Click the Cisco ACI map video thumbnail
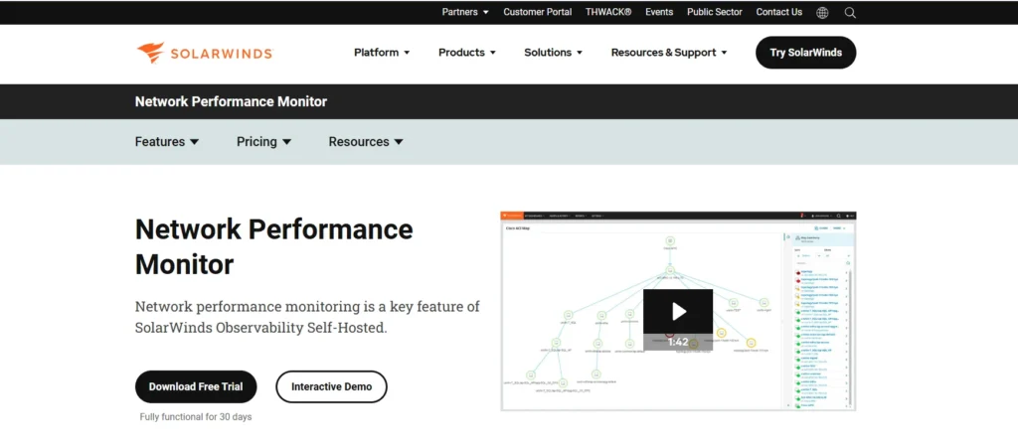The image size is (1018, 447). click(x=678, y=311)
